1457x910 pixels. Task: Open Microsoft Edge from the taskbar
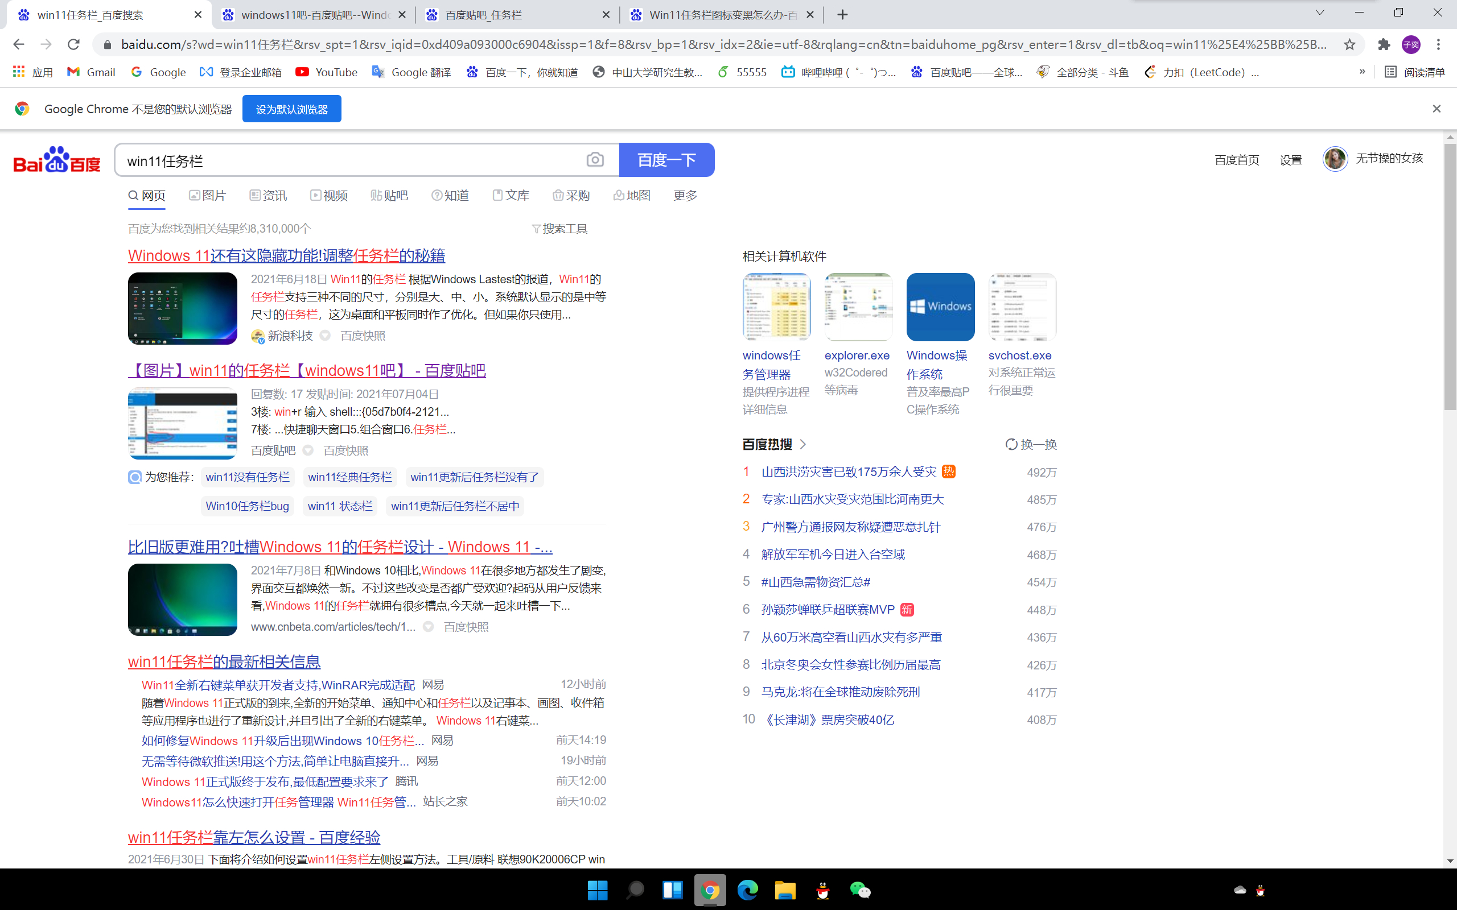point(747,890)
